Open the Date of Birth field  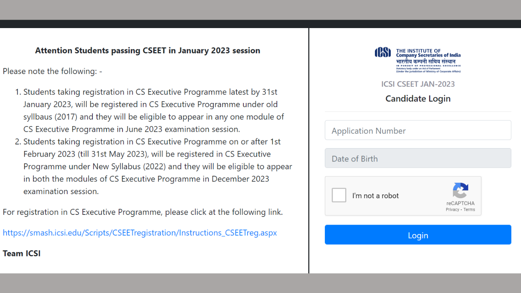(x=418, y=158)
